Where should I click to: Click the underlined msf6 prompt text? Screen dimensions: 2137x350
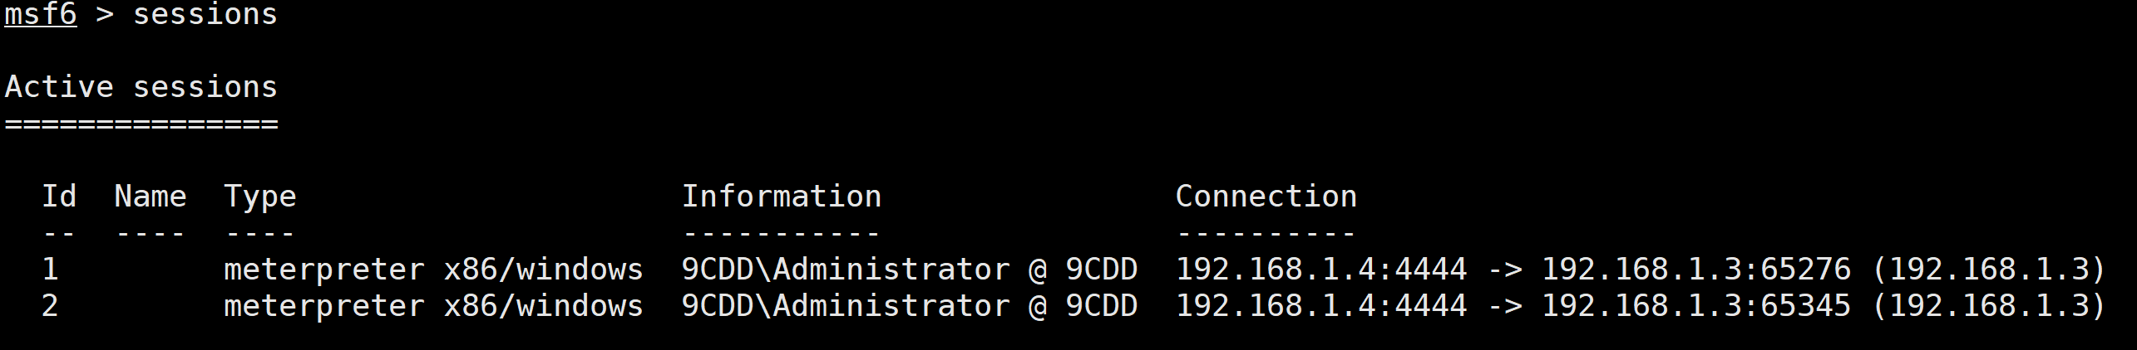[41, 14]
